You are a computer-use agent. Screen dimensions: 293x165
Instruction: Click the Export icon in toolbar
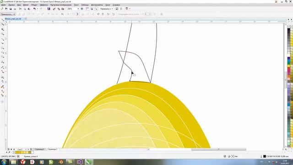(59, 9)
